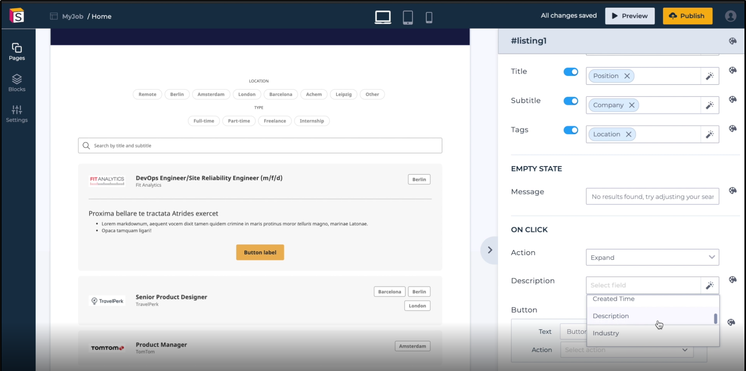Open user account avatar menu

coord(730,16)
